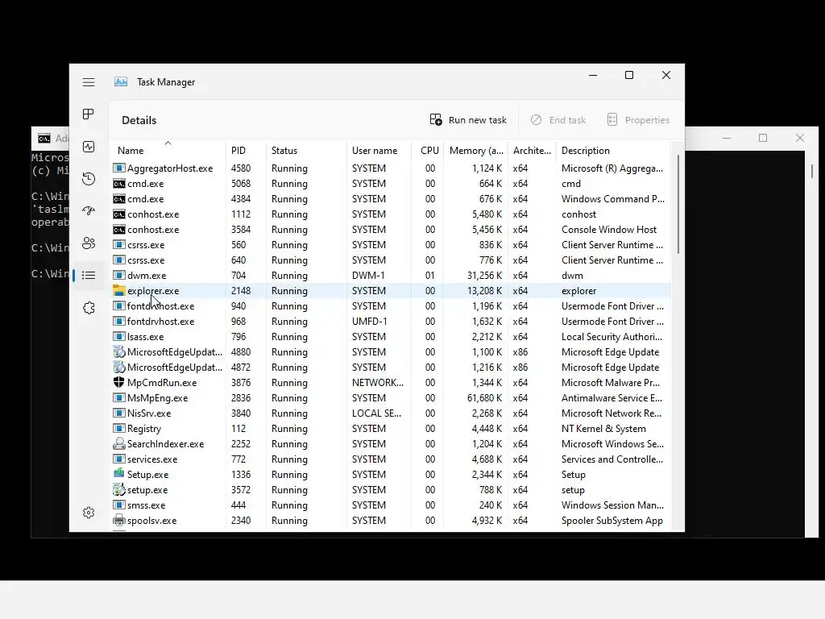Click the MpCmdRun.exe shield icon
The width and height of the screenshot is (825, 619).
[x=119, y=383]
